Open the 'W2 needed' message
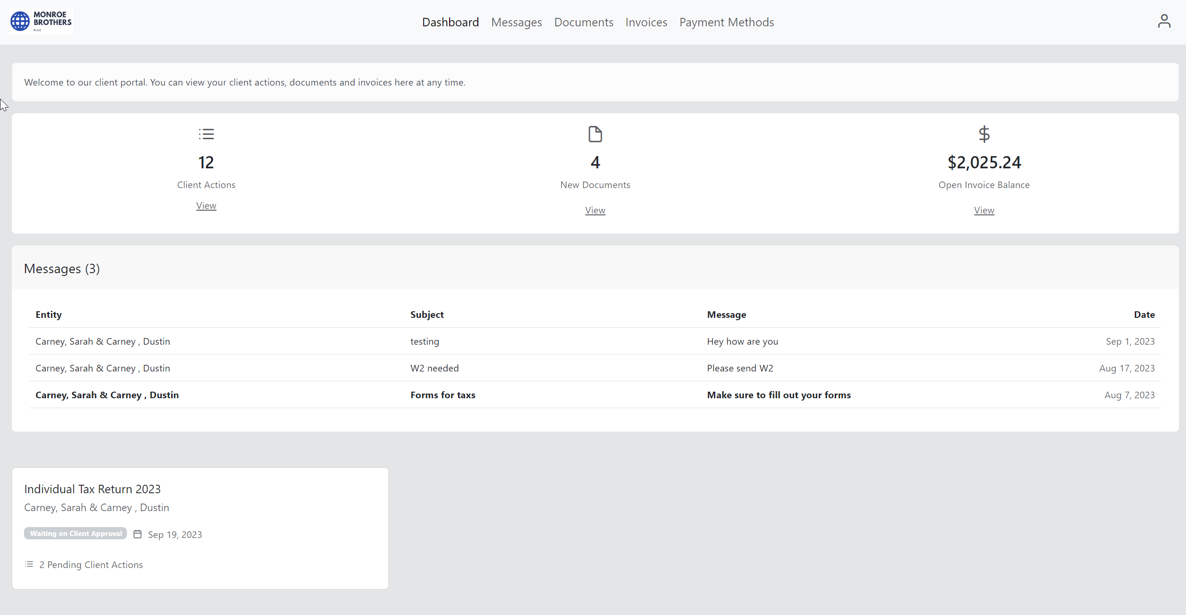Viewport: 1186px width, 615px height. pyautogui.click(x=434, y=368)
